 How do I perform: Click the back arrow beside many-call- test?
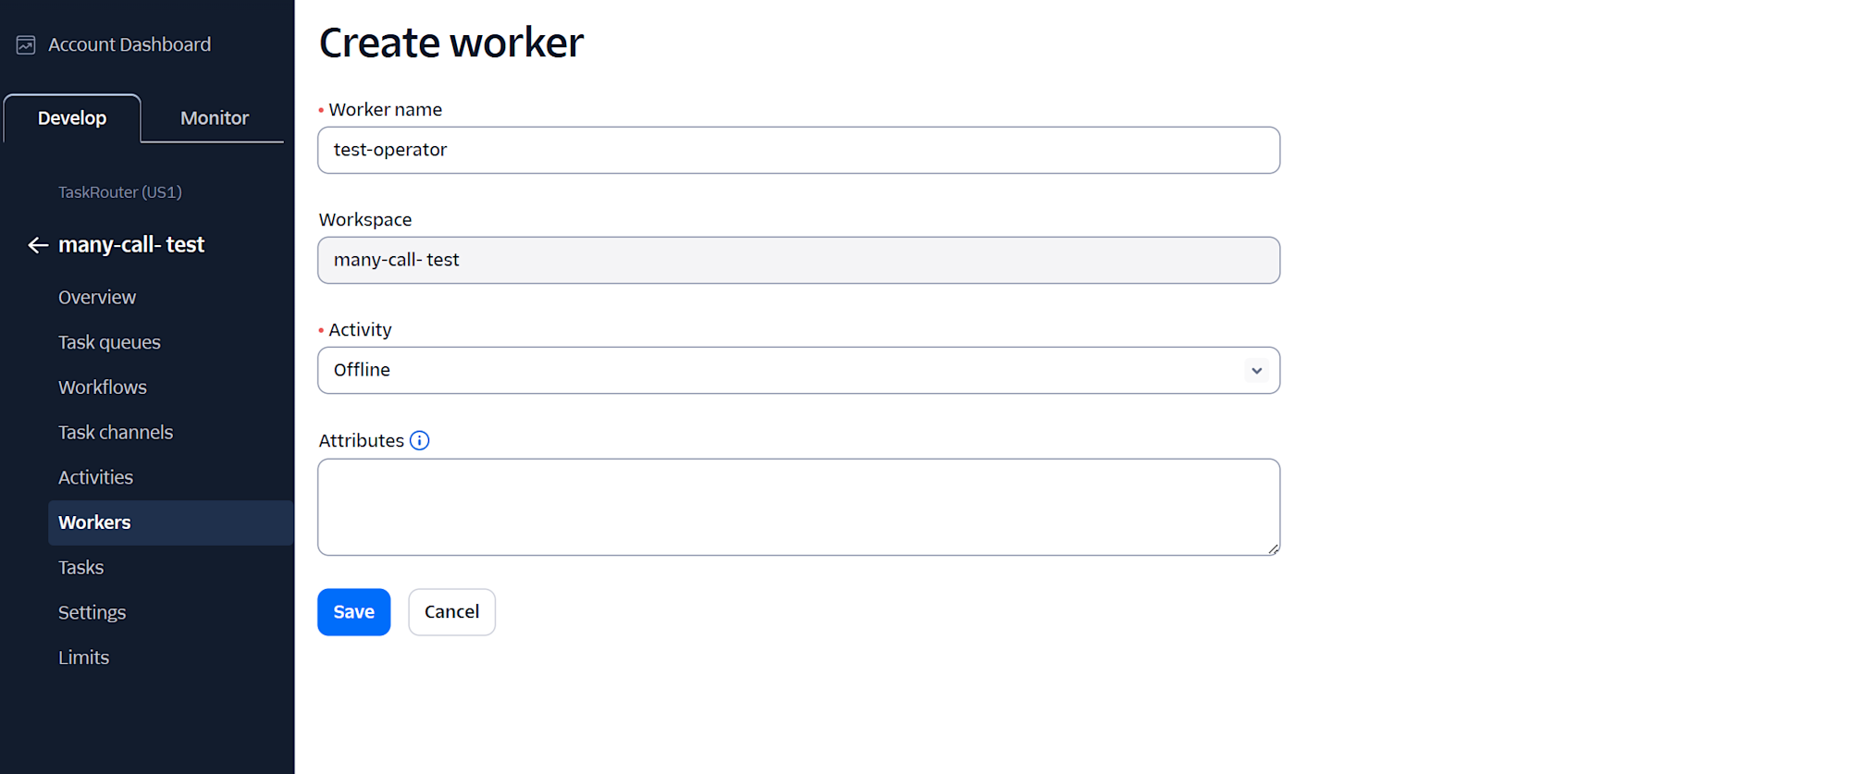coord(38,245)
